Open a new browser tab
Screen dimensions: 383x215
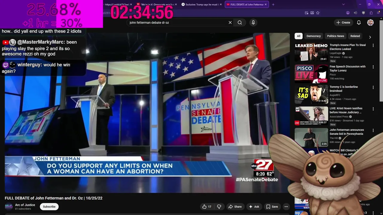(273, 4)
